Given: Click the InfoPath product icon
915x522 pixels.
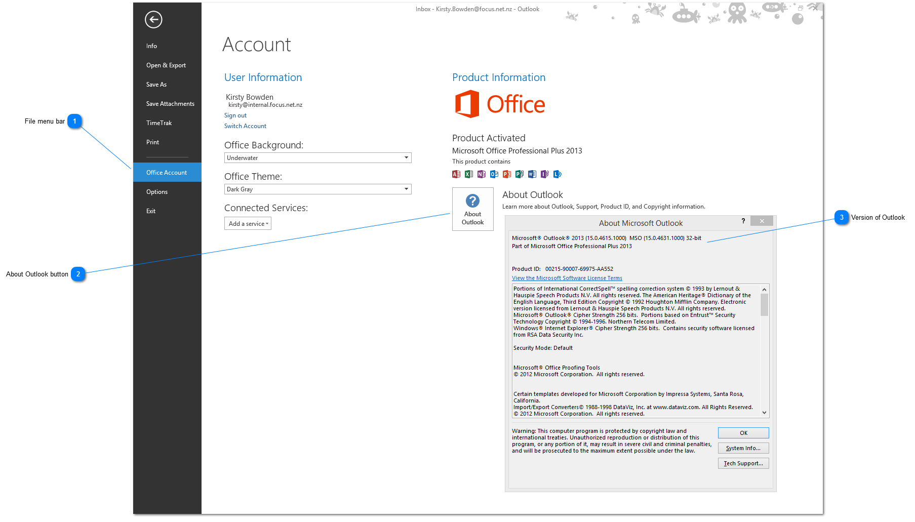Looking at the screenshot, I should pyautogui.click(x=545, y=174).
